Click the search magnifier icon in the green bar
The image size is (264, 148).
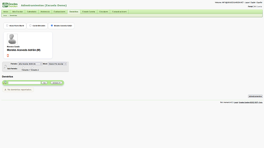[x=5, y=83]
